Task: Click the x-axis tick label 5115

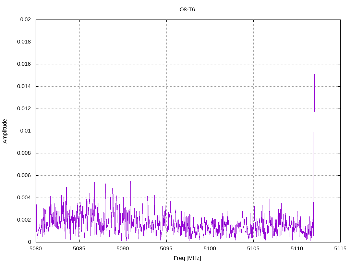Action: point(340,249)
